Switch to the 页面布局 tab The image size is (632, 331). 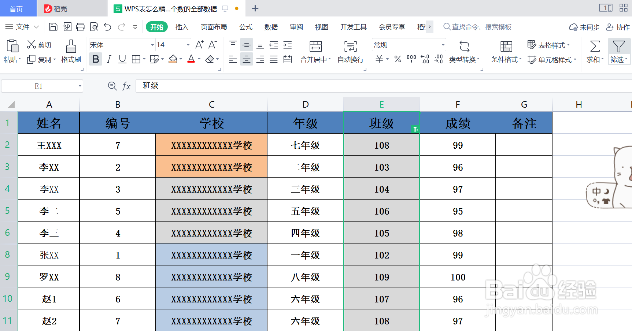pyautogui.click(x=214, y=27)
